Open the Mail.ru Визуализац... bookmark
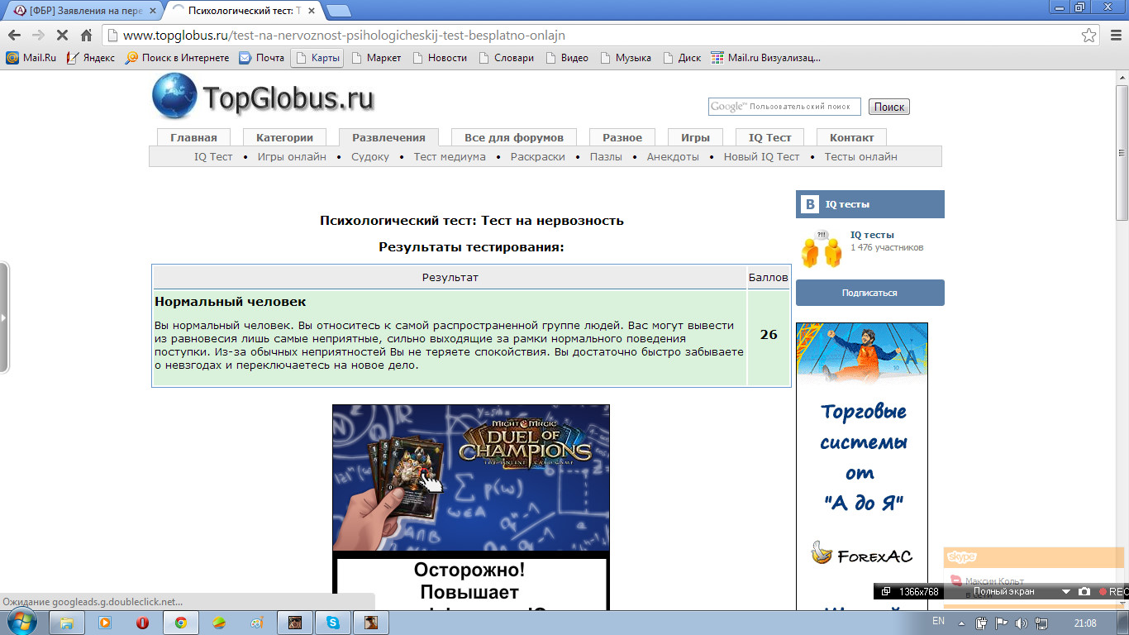The width and height of the screenshot is (1129, 635). (765, 58)
